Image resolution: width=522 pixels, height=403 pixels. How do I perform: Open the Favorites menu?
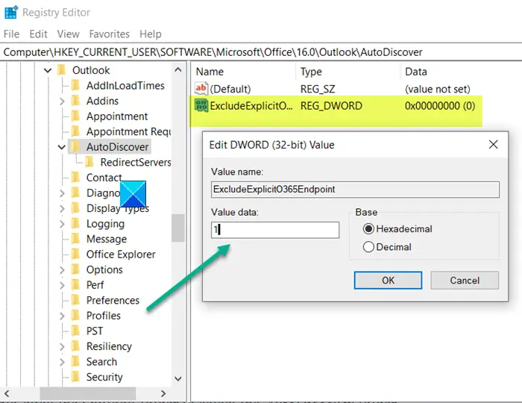pos(109,34)
